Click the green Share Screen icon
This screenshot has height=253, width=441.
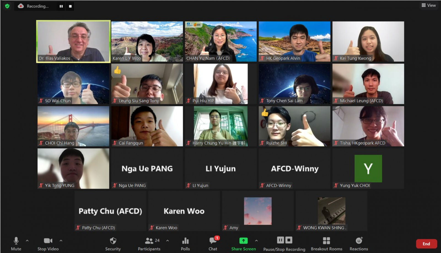[243, 241]
